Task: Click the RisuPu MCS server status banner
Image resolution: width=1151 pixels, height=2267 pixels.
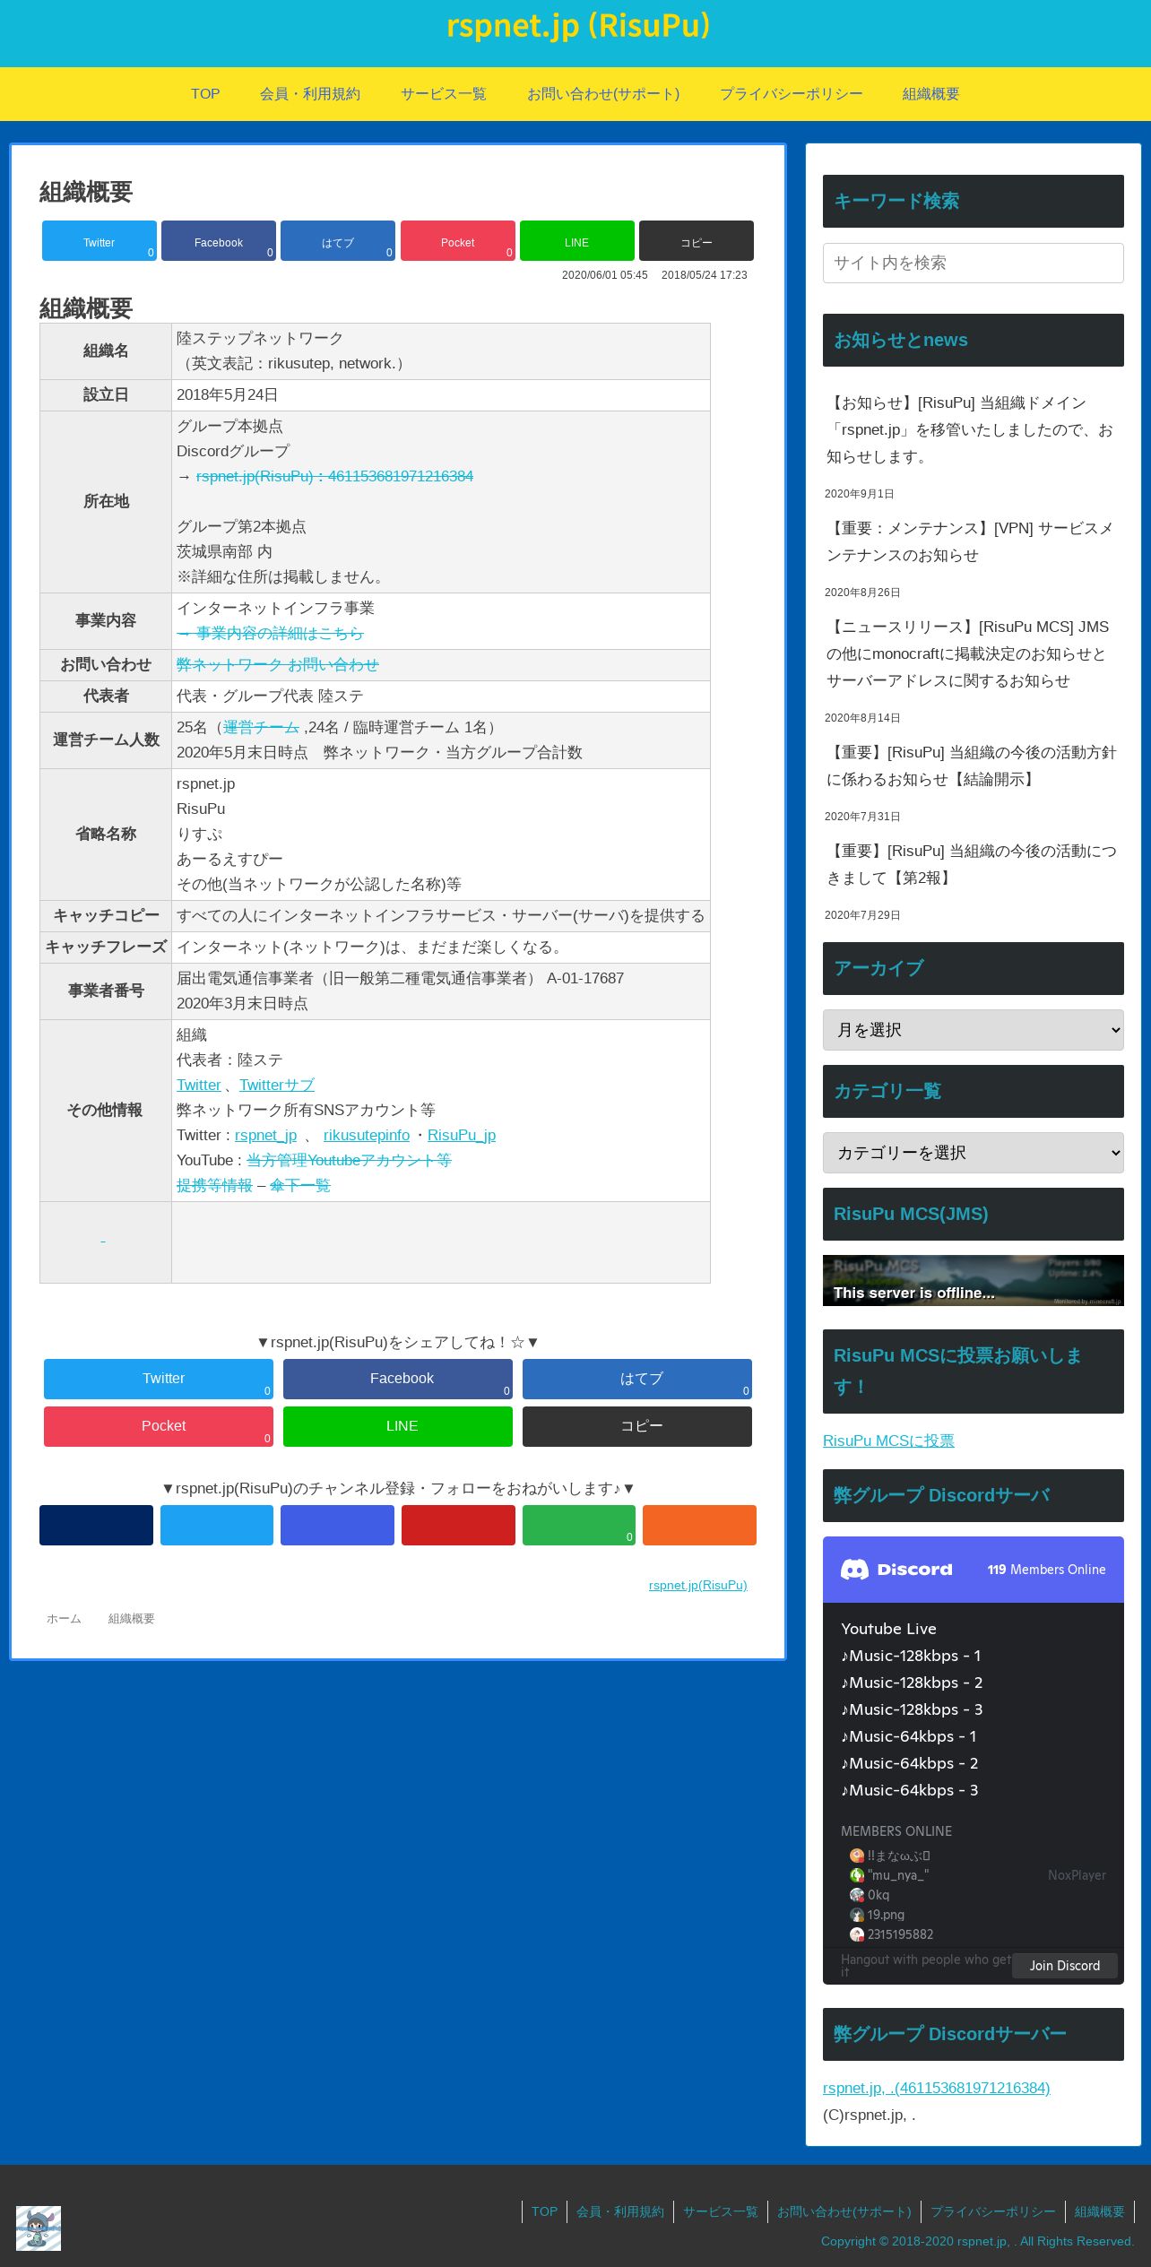Action: click(974, 1280)
